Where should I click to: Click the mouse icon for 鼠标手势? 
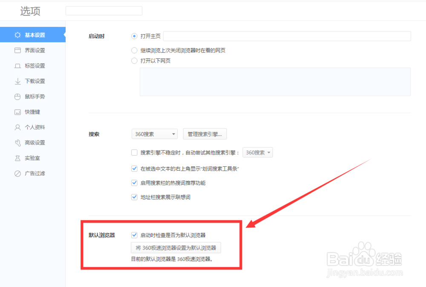click(17, 96)
